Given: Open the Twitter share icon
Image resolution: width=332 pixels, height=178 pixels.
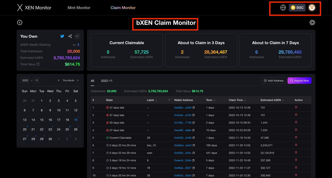Looking at the screenshot, I should pyautogui.click(x=62, y=36).
